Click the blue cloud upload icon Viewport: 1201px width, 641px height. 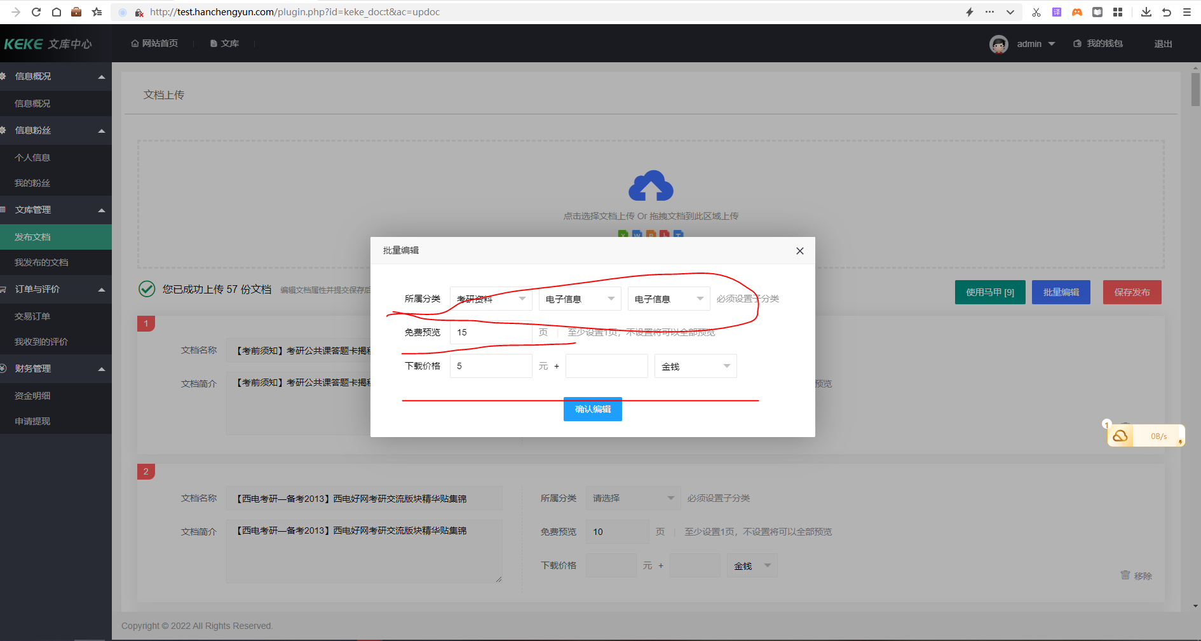pos(651,186)
